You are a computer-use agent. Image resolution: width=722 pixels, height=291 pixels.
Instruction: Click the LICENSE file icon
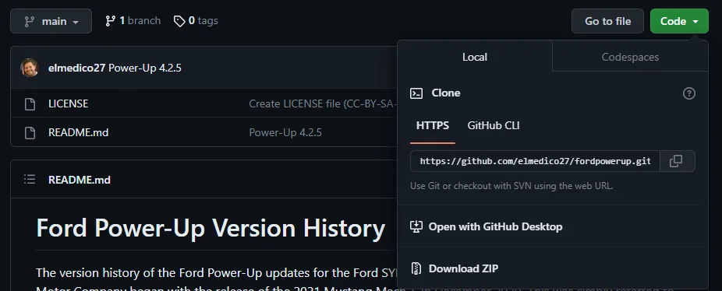[x=30, y=104]
